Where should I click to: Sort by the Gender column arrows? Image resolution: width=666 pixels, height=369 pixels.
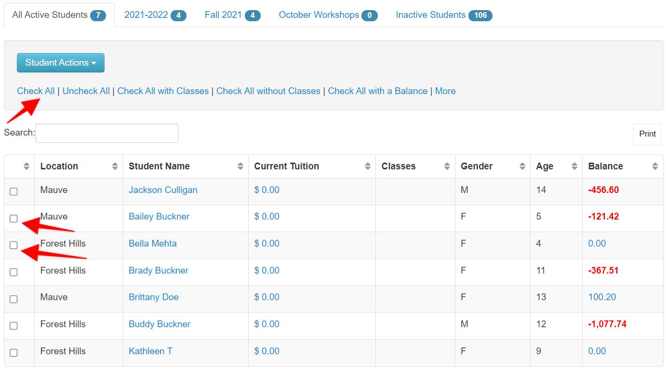(522, 166)
